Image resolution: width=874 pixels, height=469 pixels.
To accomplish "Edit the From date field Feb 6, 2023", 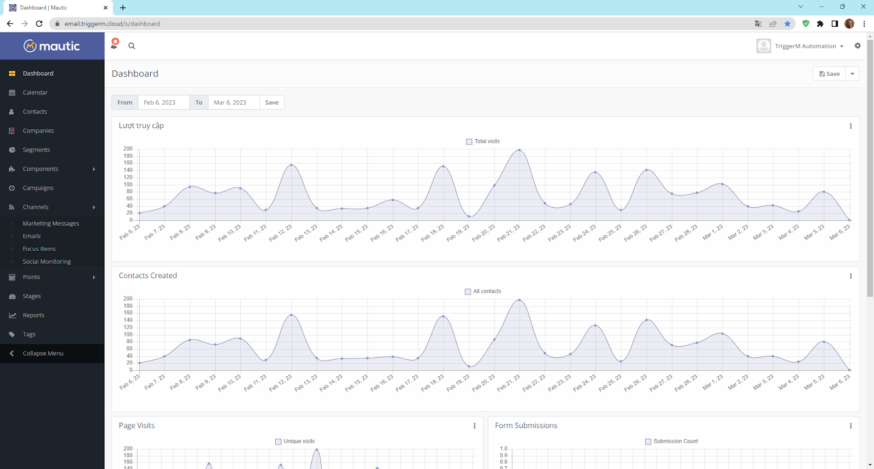I will (163, 103).
